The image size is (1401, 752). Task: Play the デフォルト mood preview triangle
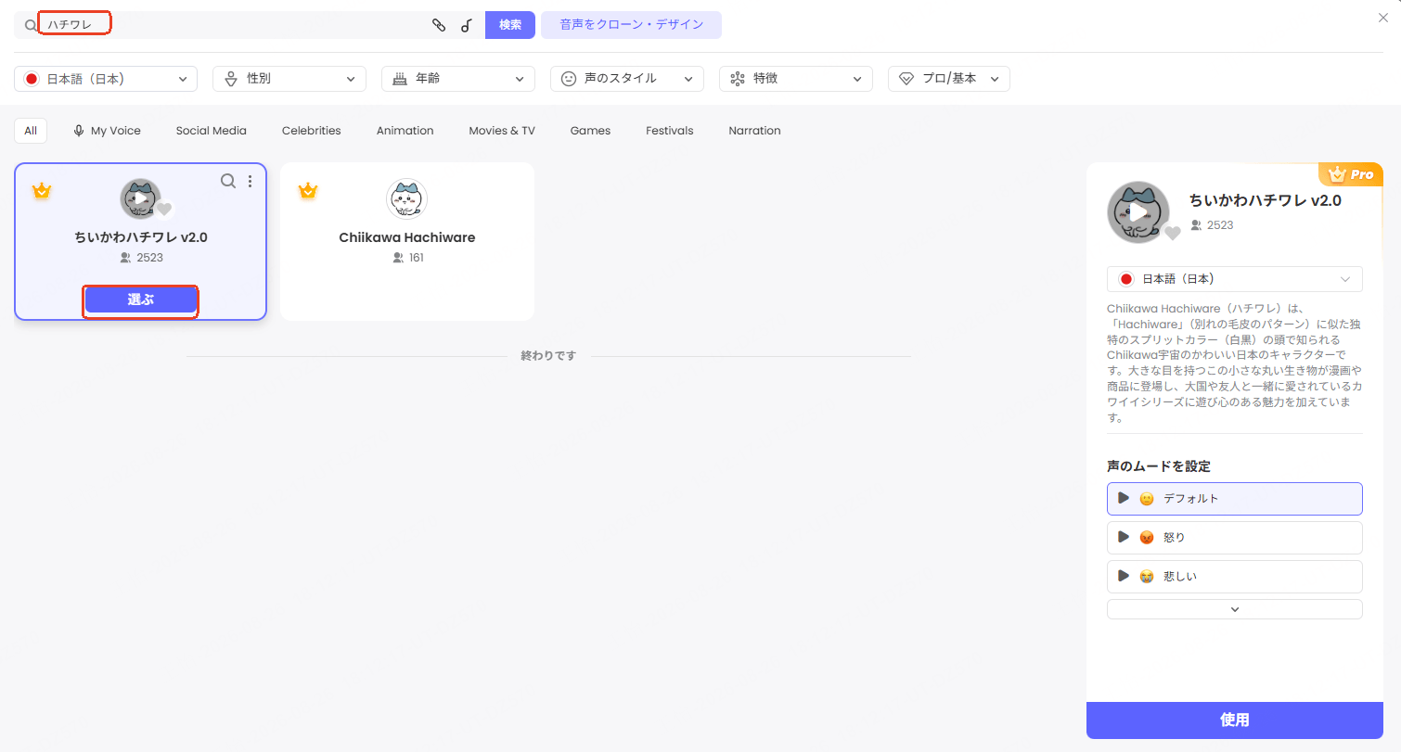click(x=1123, y=498)
